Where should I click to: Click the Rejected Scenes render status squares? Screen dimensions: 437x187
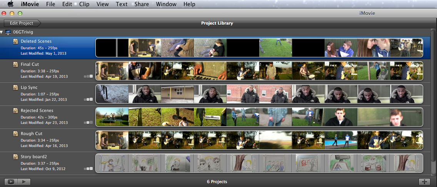[88, 123]
